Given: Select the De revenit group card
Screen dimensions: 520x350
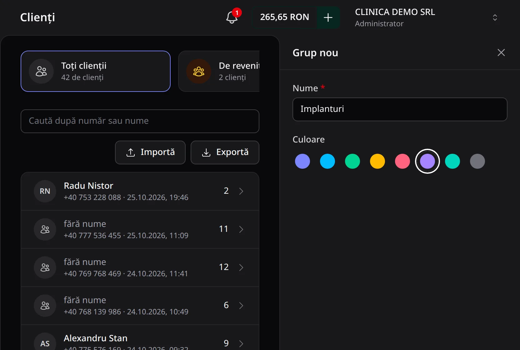Looking at the screenshot, I should pyautogui.click(x=219, y=71).
